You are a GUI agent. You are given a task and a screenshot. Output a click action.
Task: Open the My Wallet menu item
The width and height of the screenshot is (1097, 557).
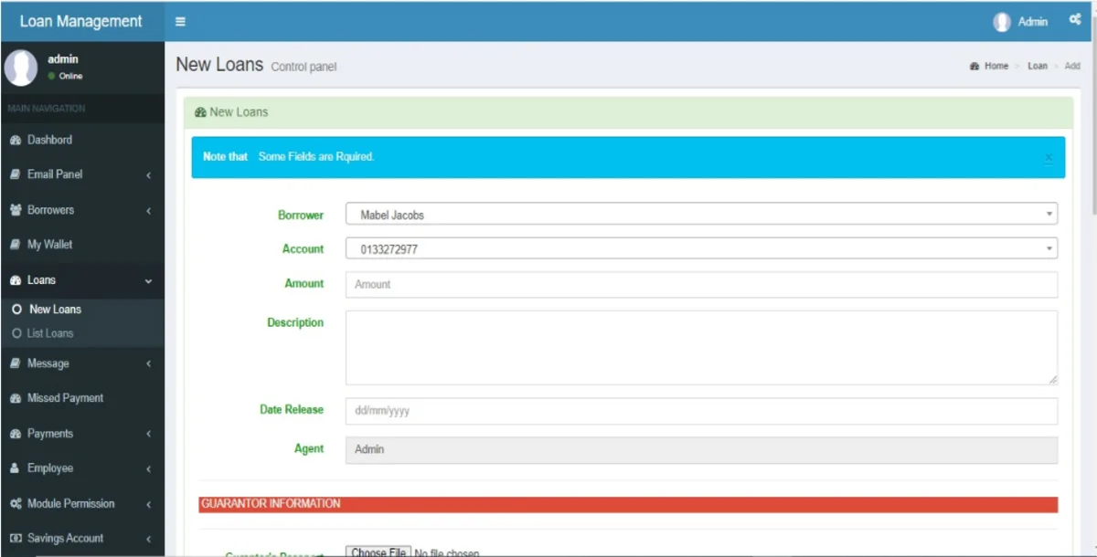click(x=82, y=245)
